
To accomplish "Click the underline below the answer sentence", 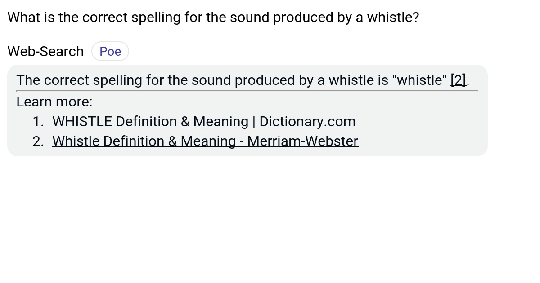I will point(247,90).
